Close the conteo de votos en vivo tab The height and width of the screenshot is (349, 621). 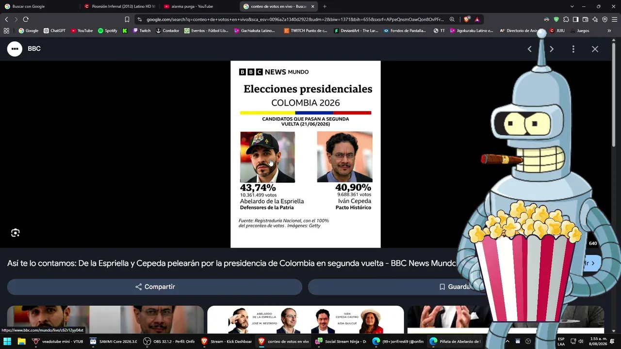[x=312, y=6]
